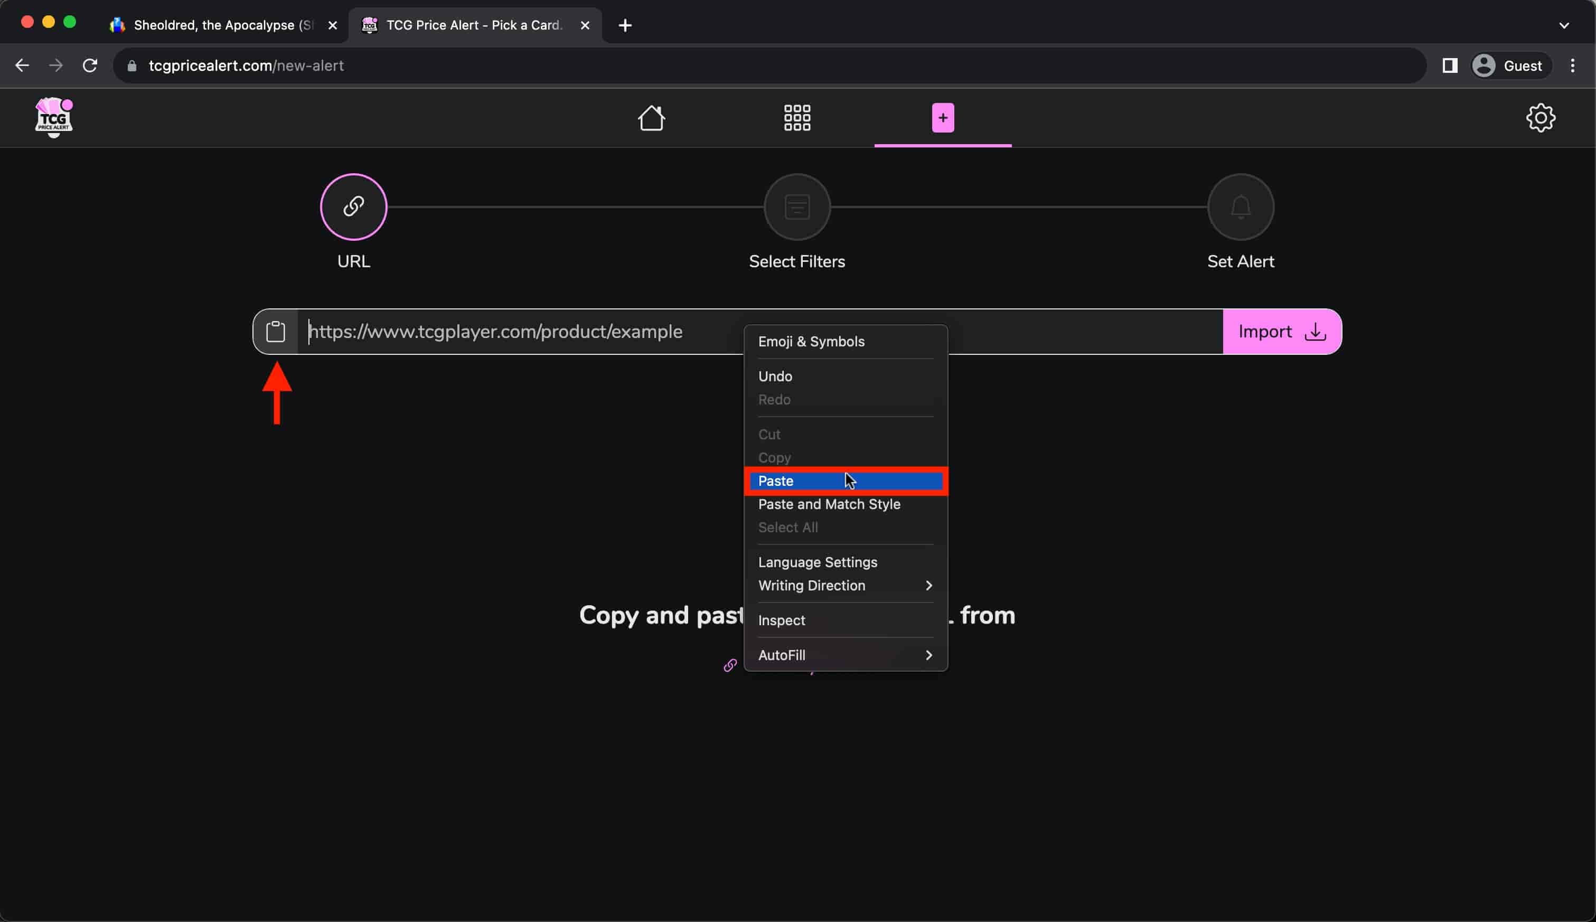Click the clipboard paste icon
Screen dimensions: 1596x922
[x=276, y=332]
